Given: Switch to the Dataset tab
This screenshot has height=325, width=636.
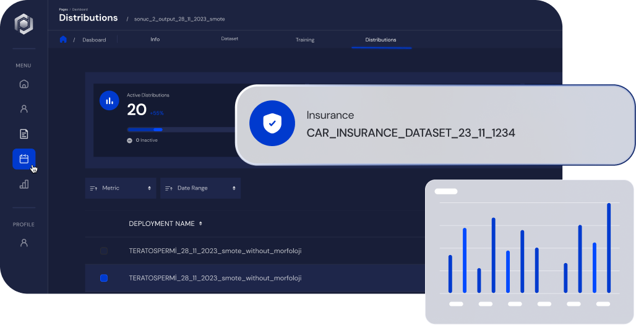Looking at the screenshot, I should [230, 39].
